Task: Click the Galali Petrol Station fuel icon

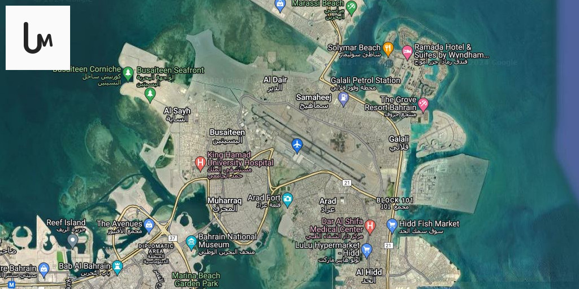Action: (343, 99)
